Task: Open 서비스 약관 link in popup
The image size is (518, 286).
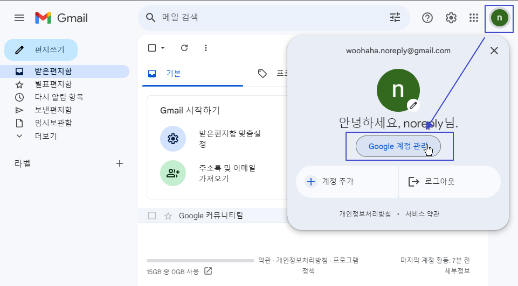Action: click(422, 214)
